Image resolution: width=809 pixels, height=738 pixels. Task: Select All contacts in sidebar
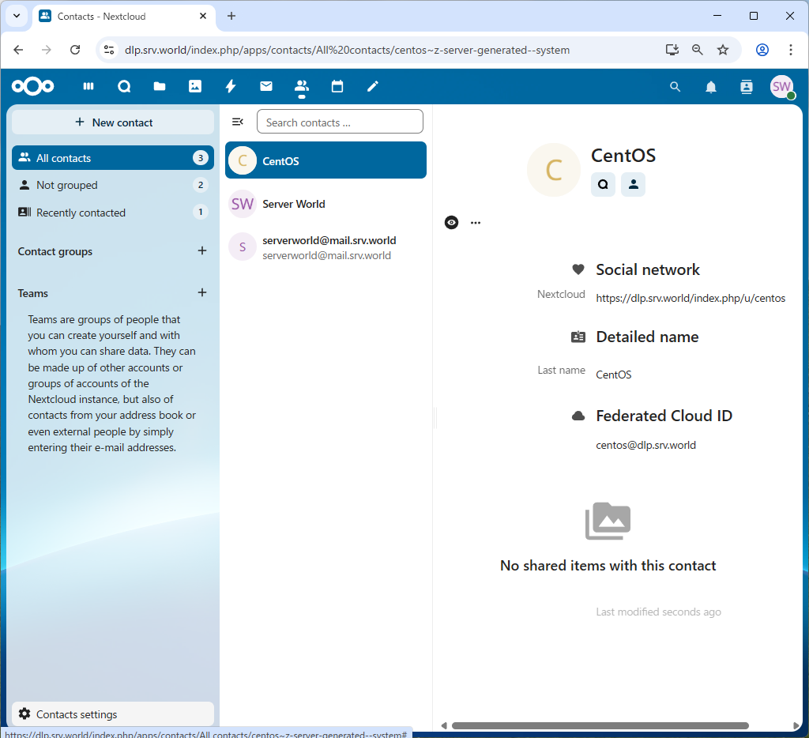113,158
